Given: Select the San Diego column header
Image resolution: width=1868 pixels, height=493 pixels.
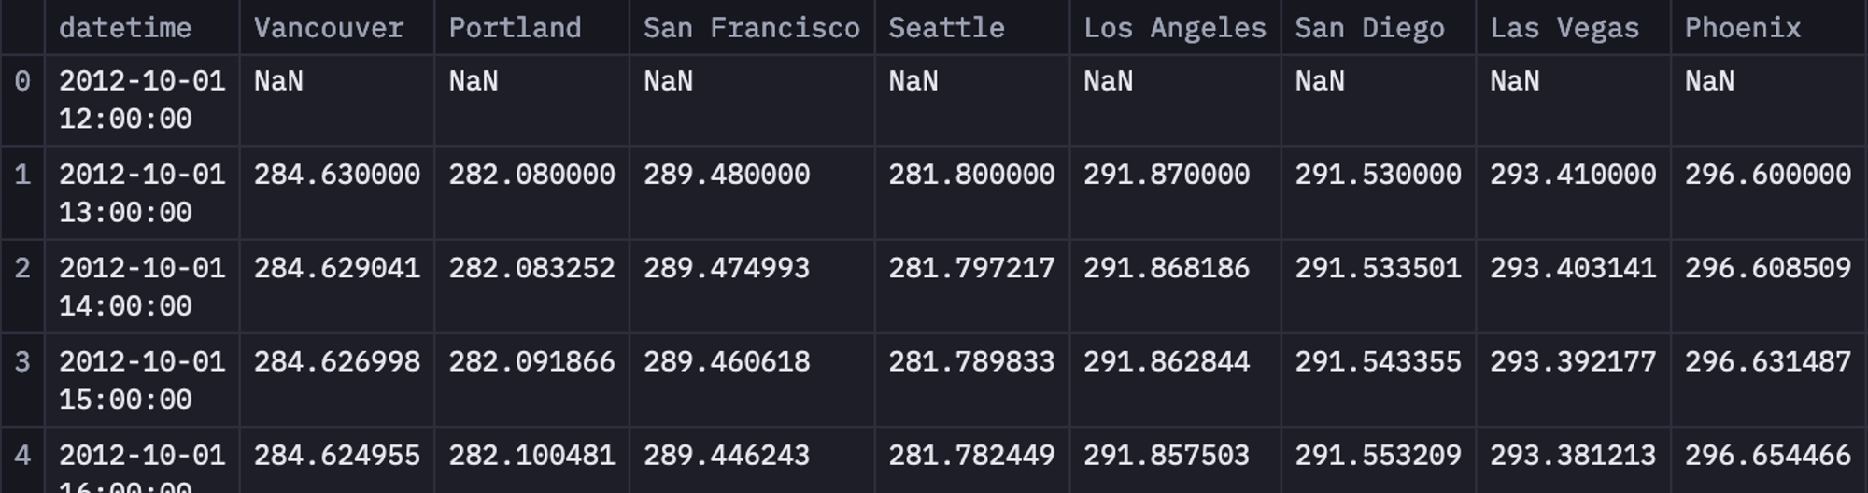Looking at the screenshot, I should pos(1369,28).
